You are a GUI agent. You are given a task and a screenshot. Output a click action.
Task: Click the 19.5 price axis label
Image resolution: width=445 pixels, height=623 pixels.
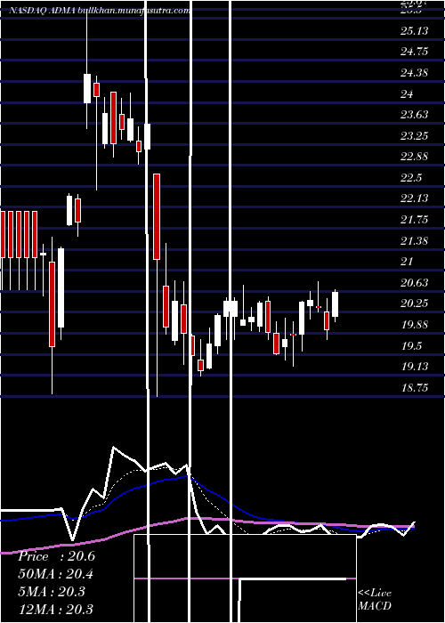[x=411, y=345]
